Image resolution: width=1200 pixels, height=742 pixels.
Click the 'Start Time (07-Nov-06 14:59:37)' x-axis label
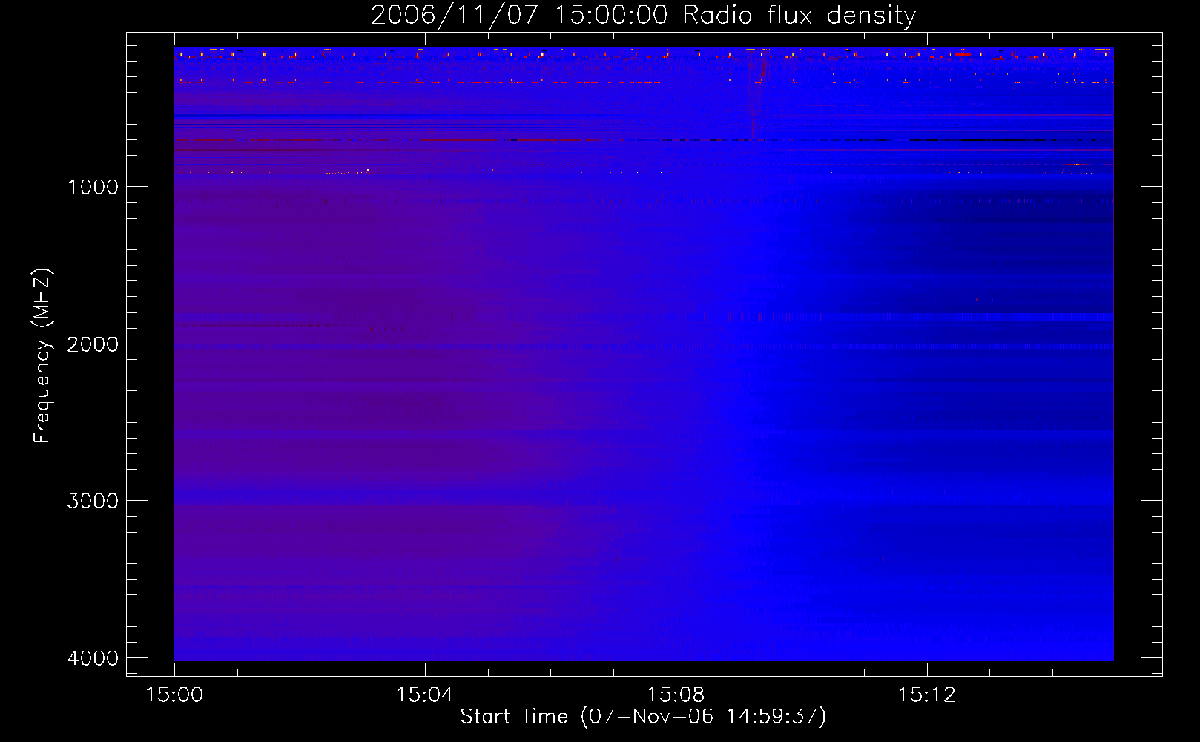643,717
